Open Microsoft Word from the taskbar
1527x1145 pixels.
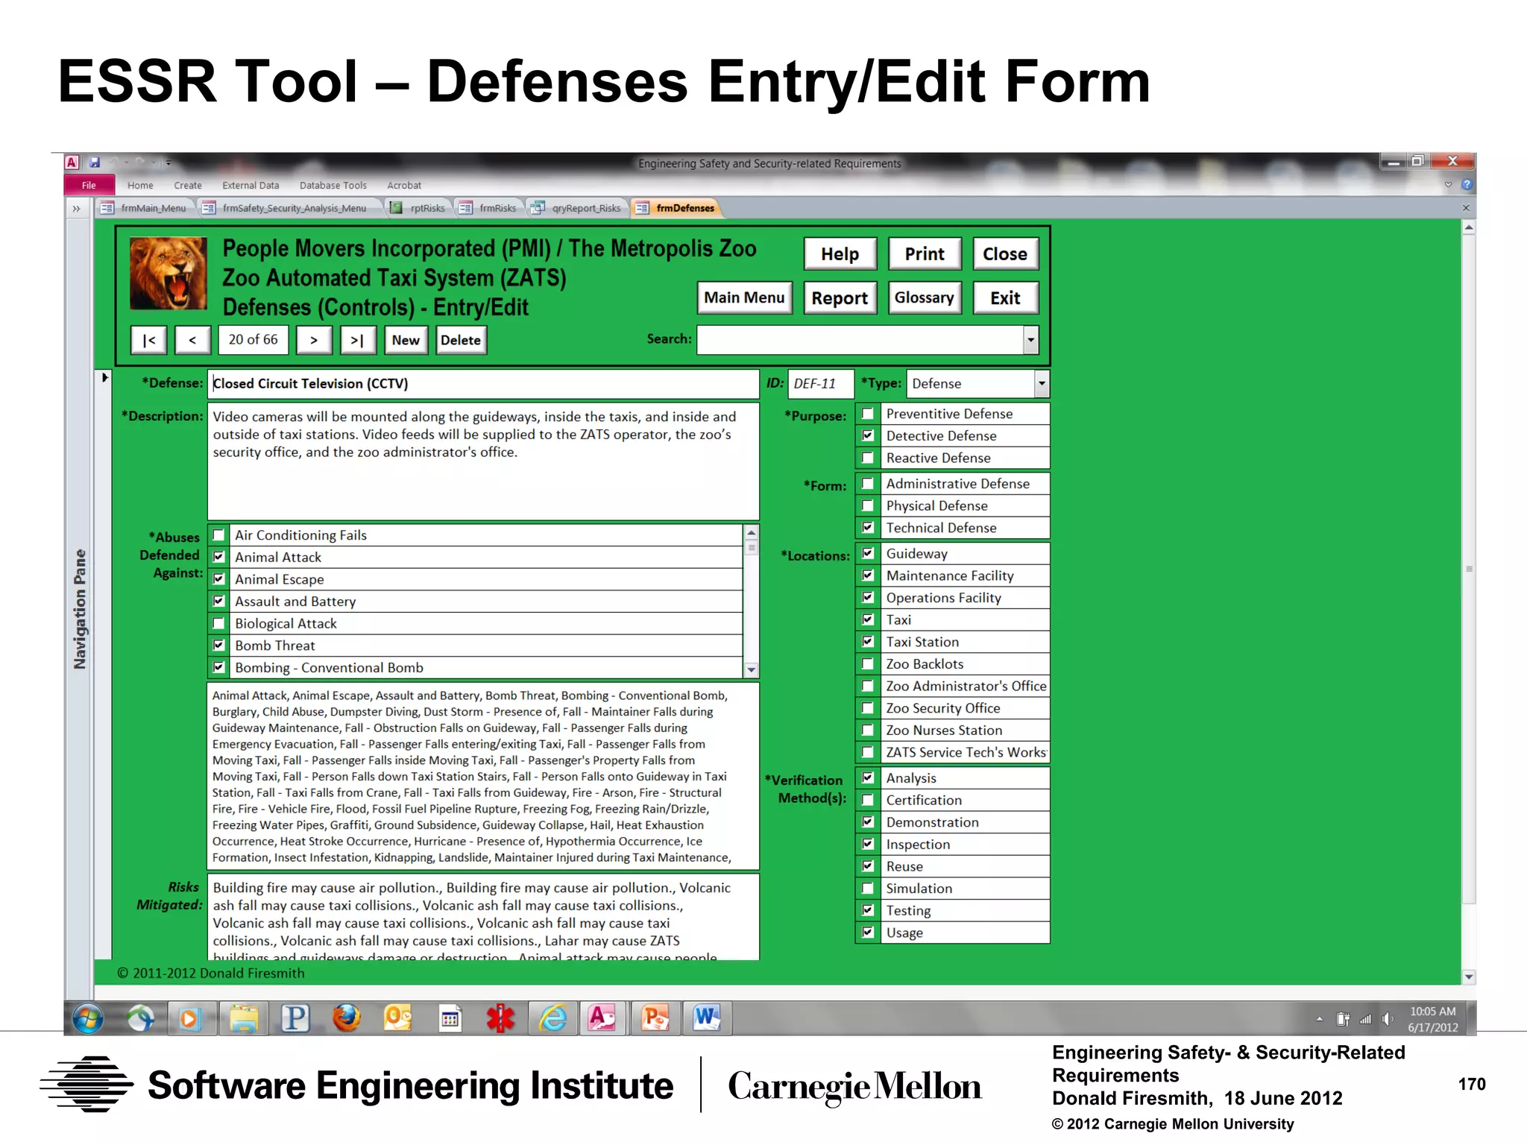coord(706,1018)
